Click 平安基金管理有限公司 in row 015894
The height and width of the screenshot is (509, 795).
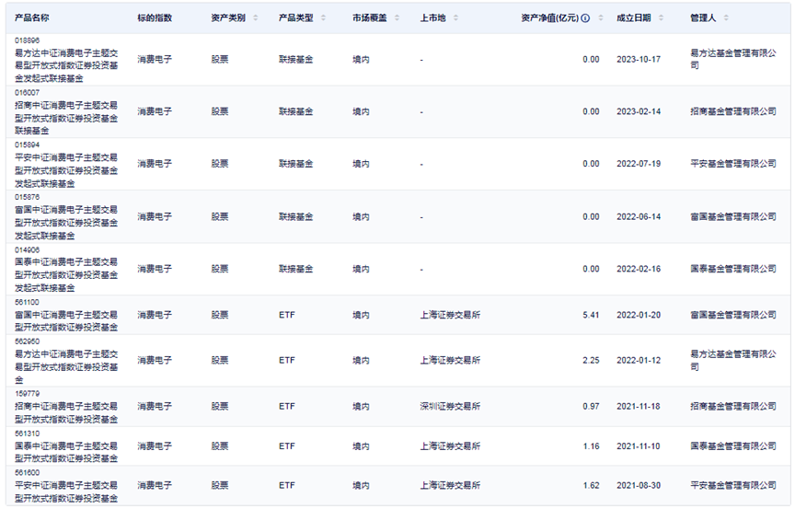[733, 164]
